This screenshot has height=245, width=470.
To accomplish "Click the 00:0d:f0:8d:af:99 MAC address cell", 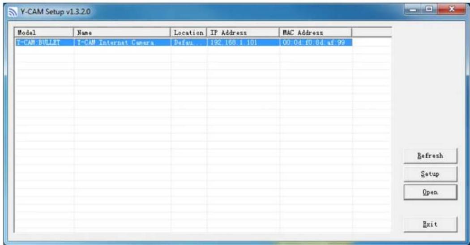I will 316,42.
